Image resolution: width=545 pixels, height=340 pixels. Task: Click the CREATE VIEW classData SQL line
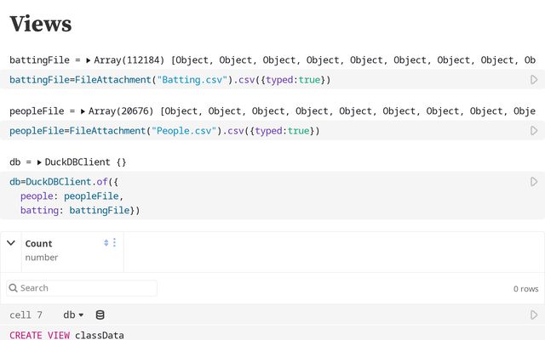[66, 335]
